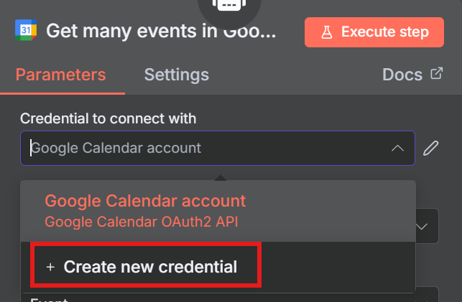Screen dimensions: 462x302
Task: Open the Docs link
Action: click(402, 75)
